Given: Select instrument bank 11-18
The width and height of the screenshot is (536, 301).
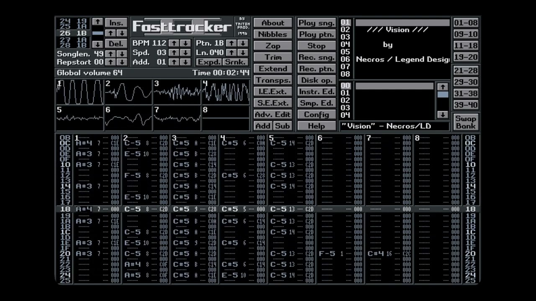Looking at the screenshot, I should pos(466,46).
